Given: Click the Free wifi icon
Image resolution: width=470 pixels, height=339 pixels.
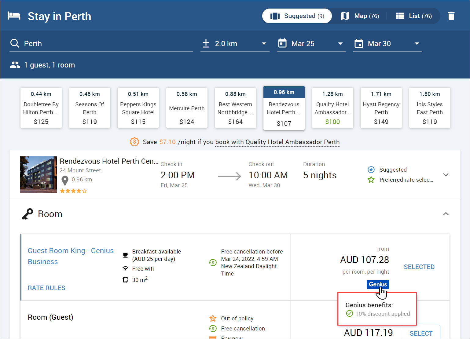Looking at the screenshot, I should point(125,268).
